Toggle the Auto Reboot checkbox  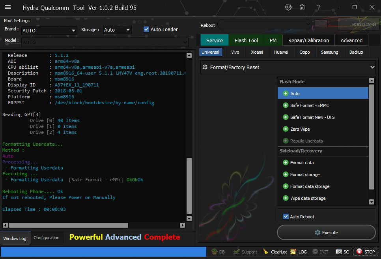click(x=286, y=216)
